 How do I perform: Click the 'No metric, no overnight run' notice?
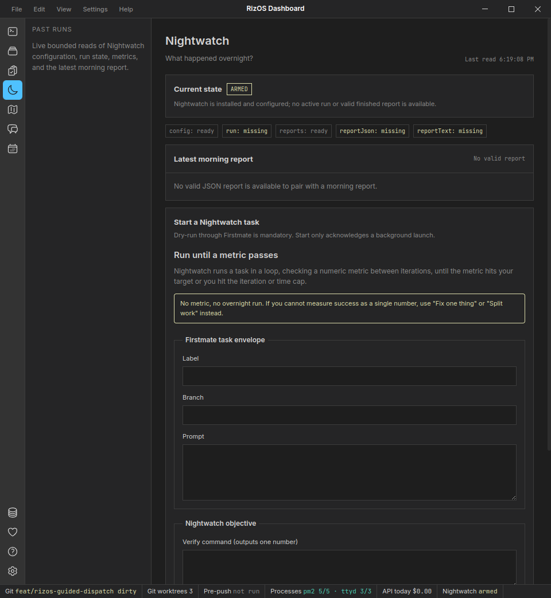click(x=350, y=308)
